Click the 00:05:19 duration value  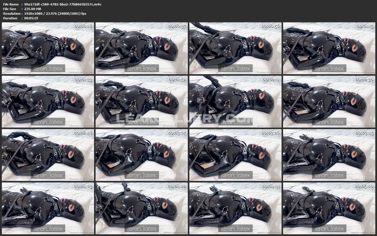point(31,18)
